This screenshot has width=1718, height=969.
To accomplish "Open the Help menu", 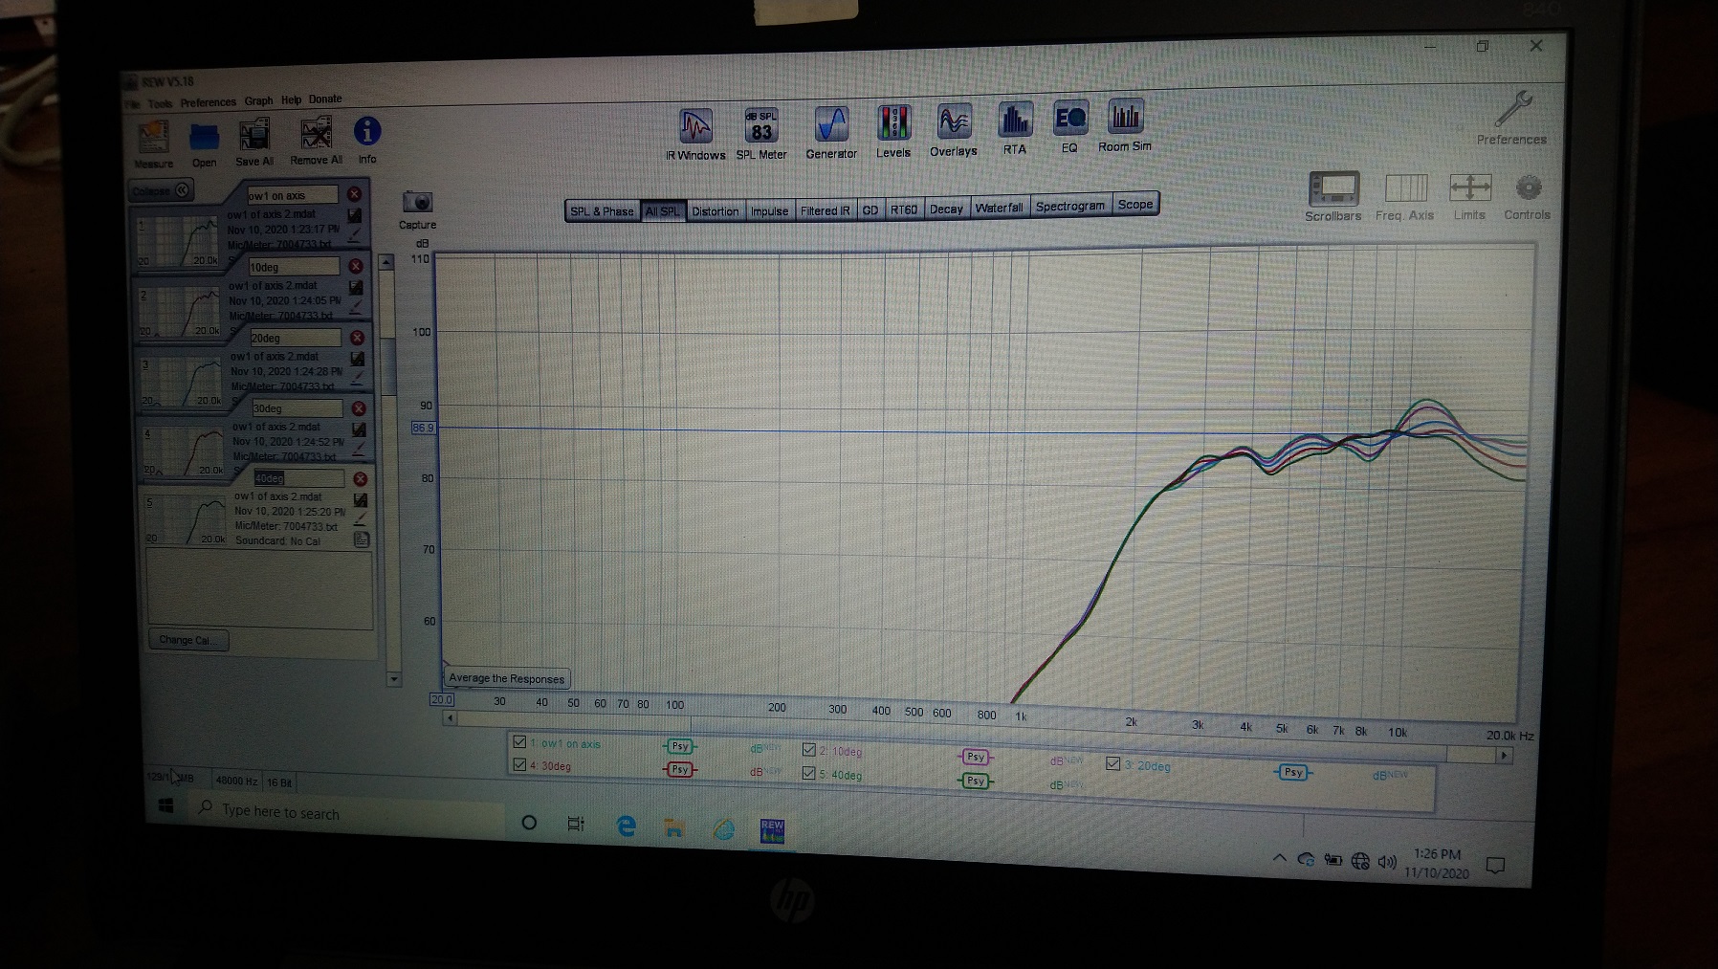I will point(291,99).
